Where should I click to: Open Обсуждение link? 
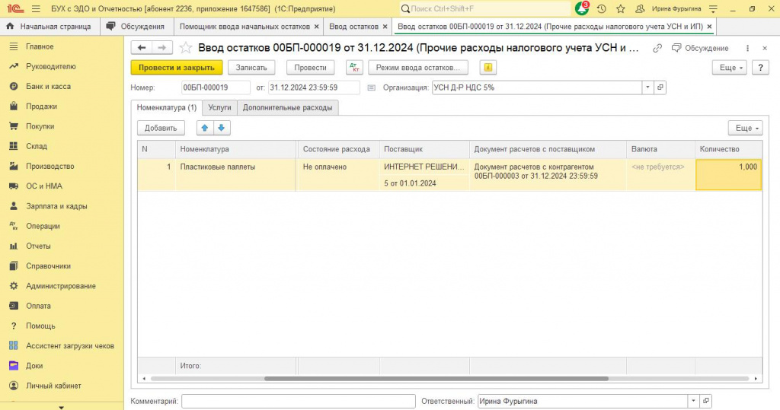(701, 48)
